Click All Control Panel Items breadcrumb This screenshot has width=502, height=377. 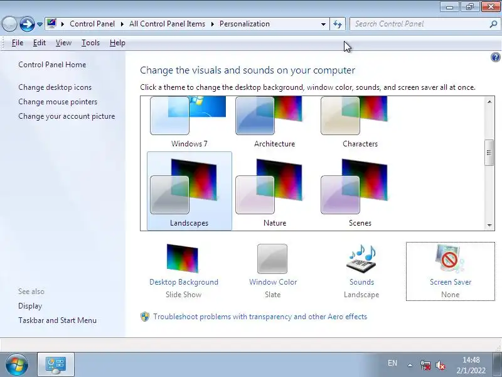[x=167, y=24]
